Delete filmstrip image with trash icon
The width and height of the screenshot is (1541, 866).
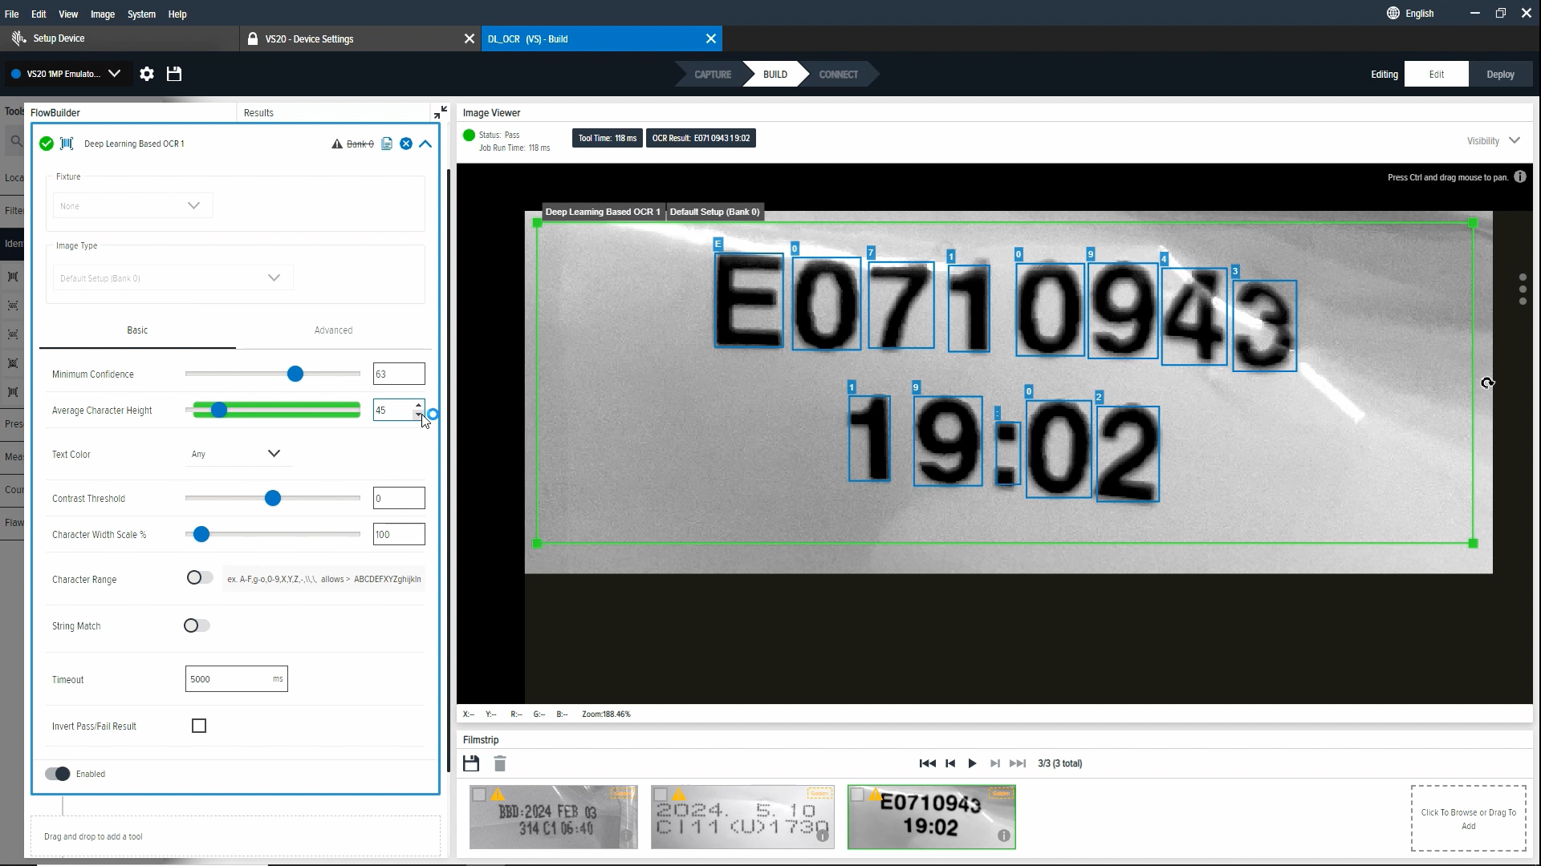500,763
